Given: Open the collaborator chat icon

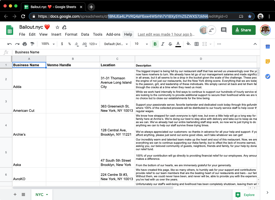Looking at the screenshot, I should pyautogui.click(x=212, y=30).
